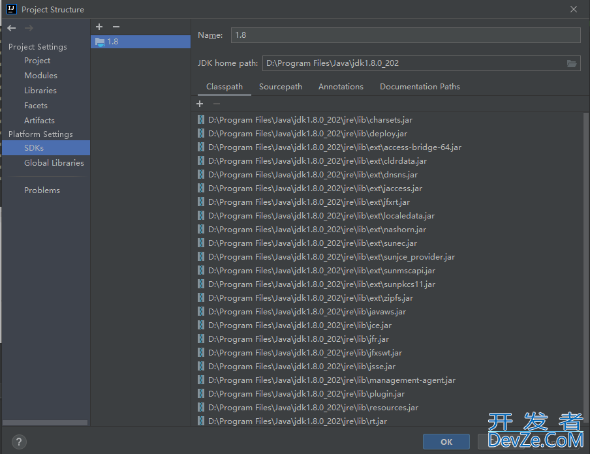
Task: Focus the JDK home path field
Action: (414, 63)
